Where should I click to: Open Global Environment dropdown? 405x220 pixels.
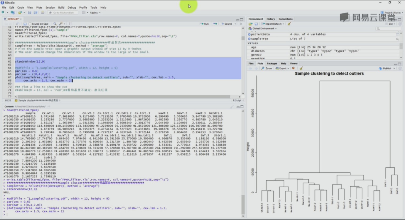click(x=263, y=28)
